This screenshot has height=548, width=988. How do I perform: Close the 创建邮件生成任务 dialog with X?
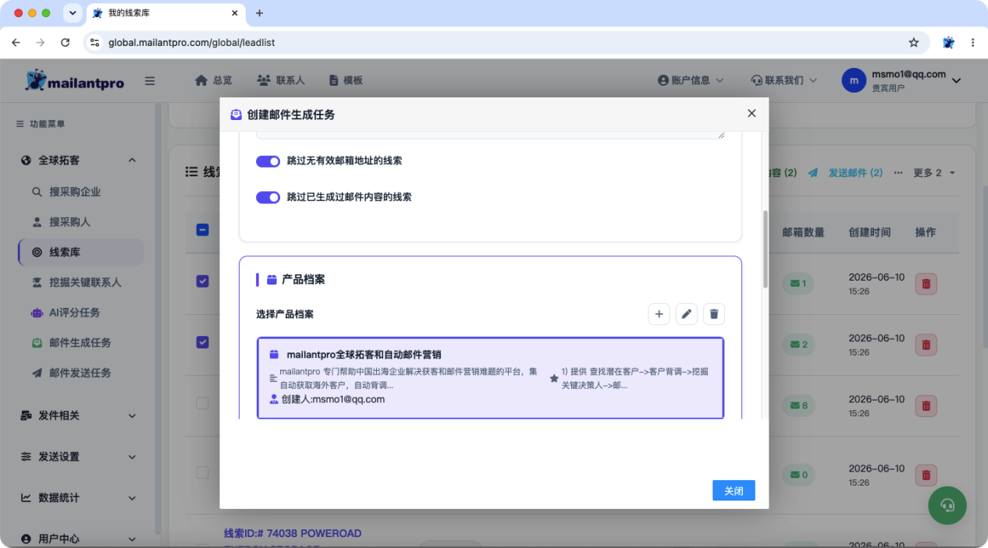(752, 113)
